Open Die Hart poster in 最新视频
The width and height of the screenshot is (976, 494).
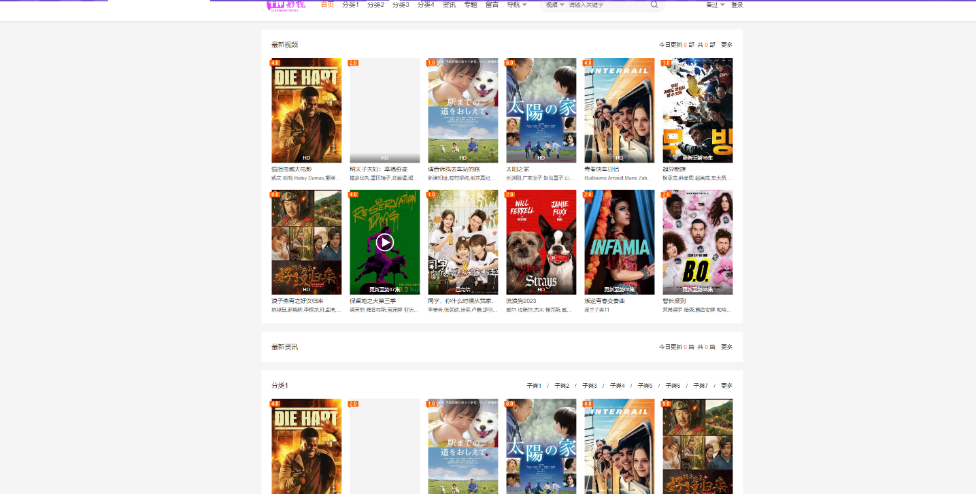coord(307,110)
